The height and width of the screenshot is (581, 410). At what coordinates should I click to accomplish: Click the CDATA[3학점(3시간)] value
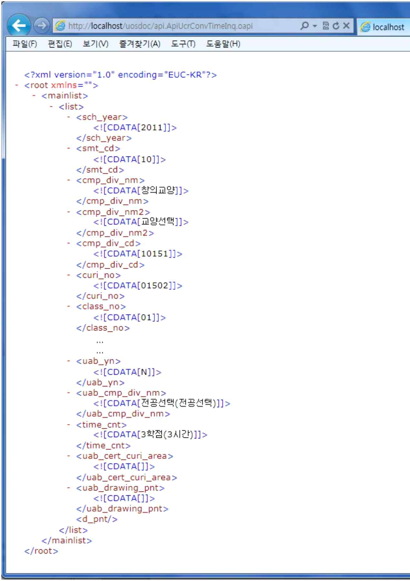(x=150, y=434)
